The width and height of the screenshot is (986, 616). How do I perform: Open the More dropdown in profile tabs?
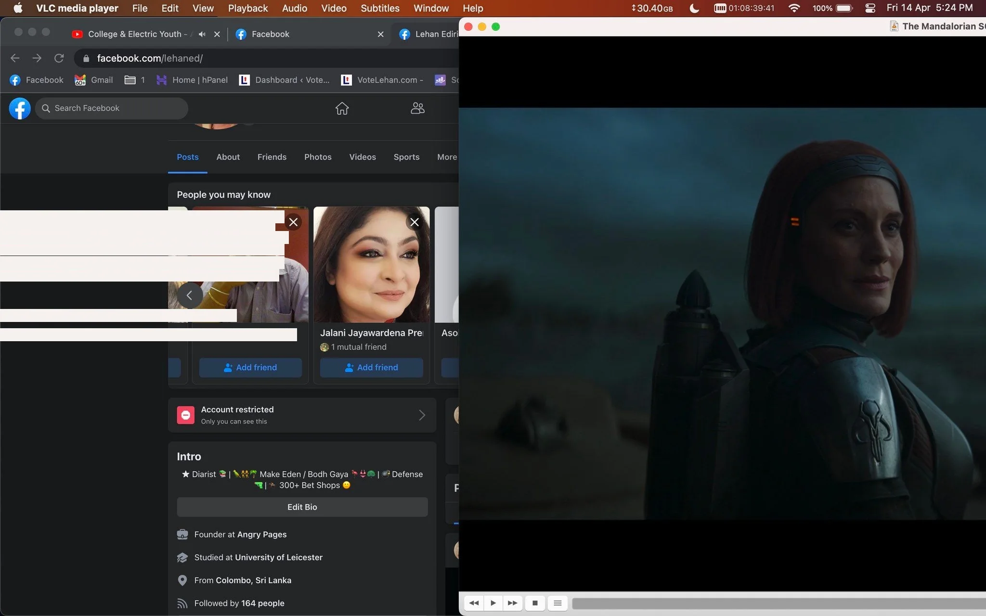tap(447, 157)
